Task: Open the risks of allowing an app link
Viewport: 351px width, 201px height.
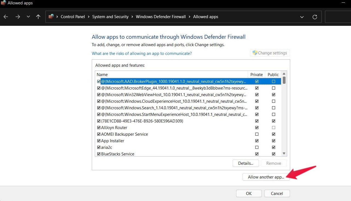Action: pyautogui.click(x=142, y=54)
